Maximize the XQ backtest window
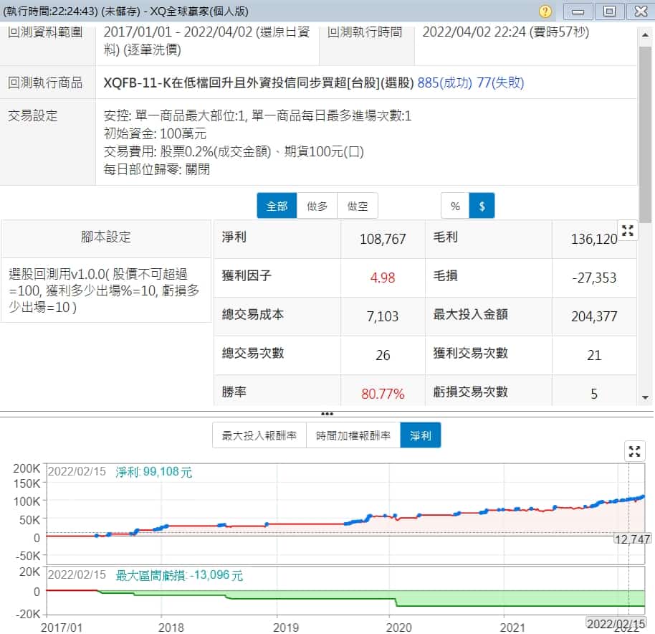 point(609,11)
